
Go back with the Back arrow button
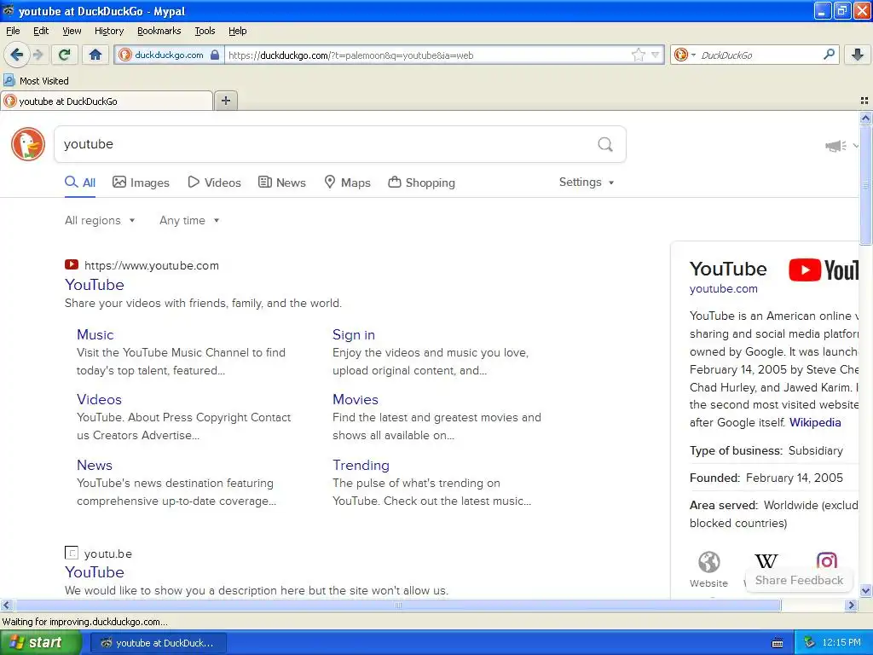click(17, 55)
